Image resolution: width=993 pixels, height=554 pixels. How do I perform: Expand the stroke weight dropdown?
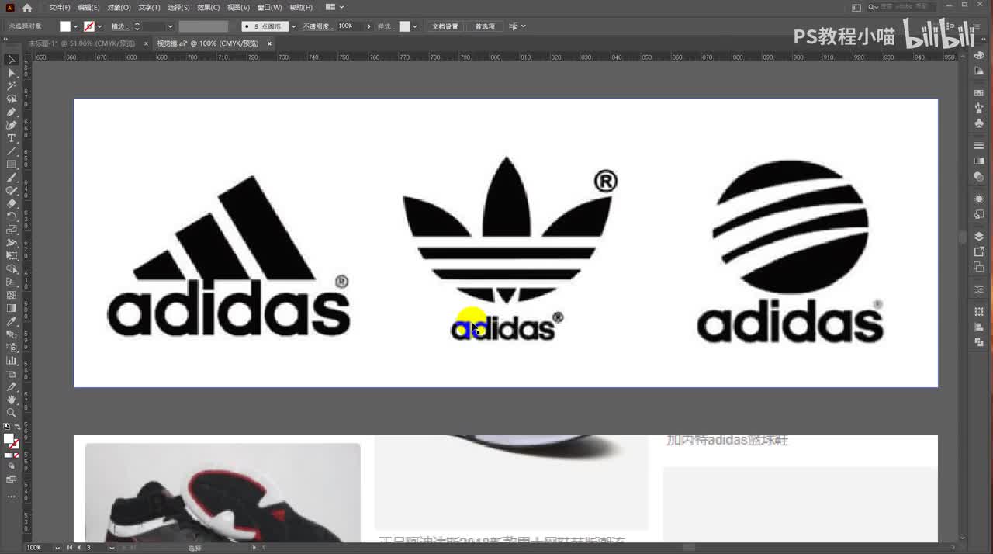coord(170,26)
